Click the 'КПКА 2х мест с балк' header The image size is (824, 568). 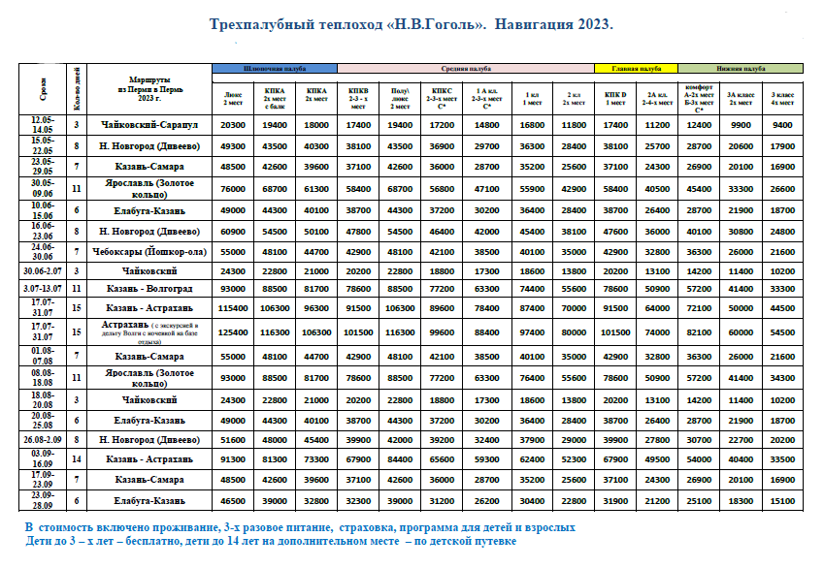[x=275, y=99]
